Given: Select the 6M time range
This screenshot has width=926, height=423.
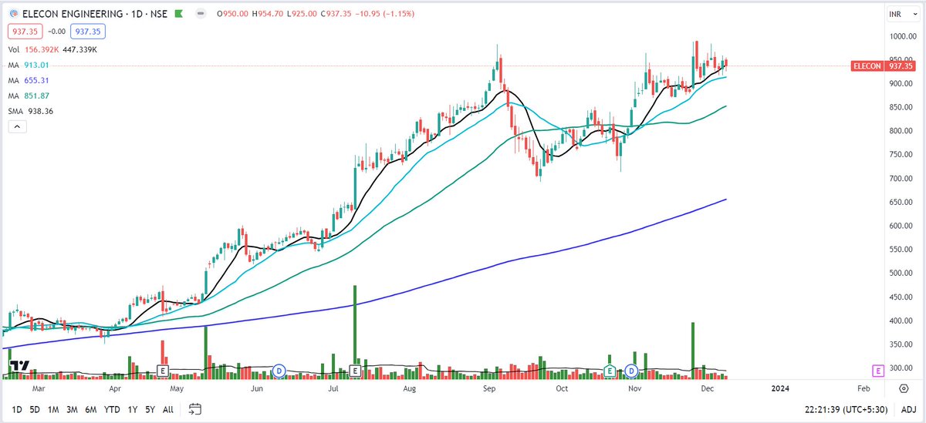Looking at the screenshot, I should tap(93, 409).
